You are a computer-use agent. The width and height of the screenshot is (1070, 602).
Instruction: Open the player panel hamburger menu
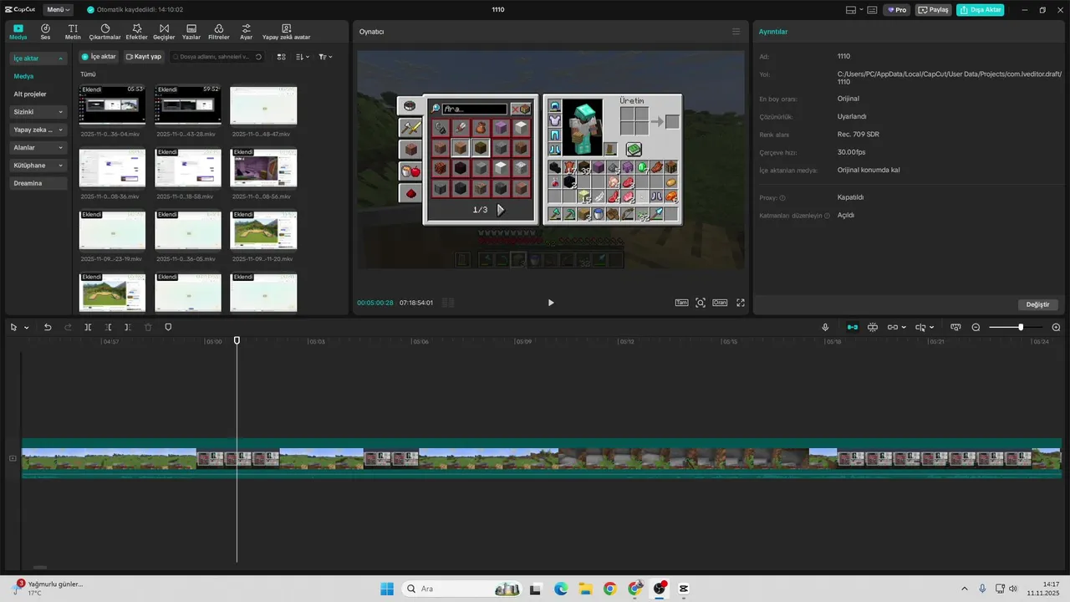tap(736, 32)
